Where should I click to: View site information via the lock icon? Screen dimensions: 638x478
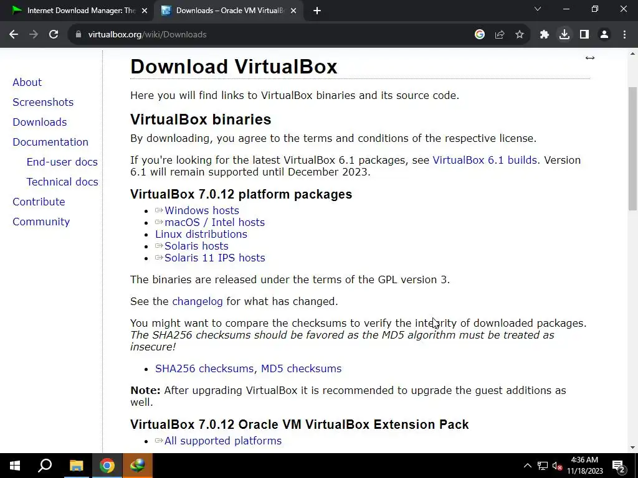78,35
